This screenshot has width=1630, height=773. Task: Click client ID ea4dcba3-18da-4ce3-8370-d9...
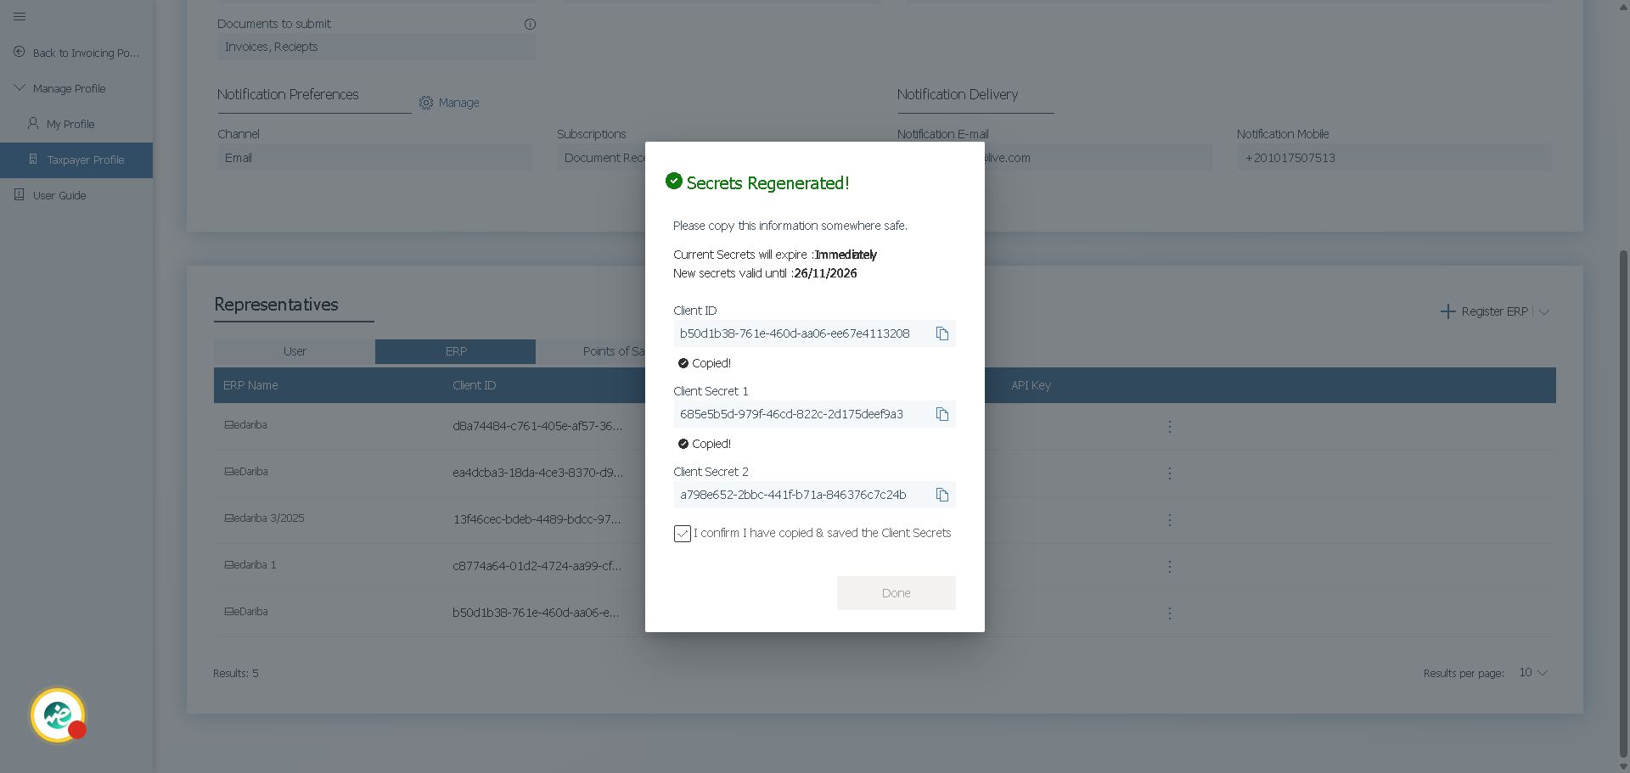coord(537,473)
